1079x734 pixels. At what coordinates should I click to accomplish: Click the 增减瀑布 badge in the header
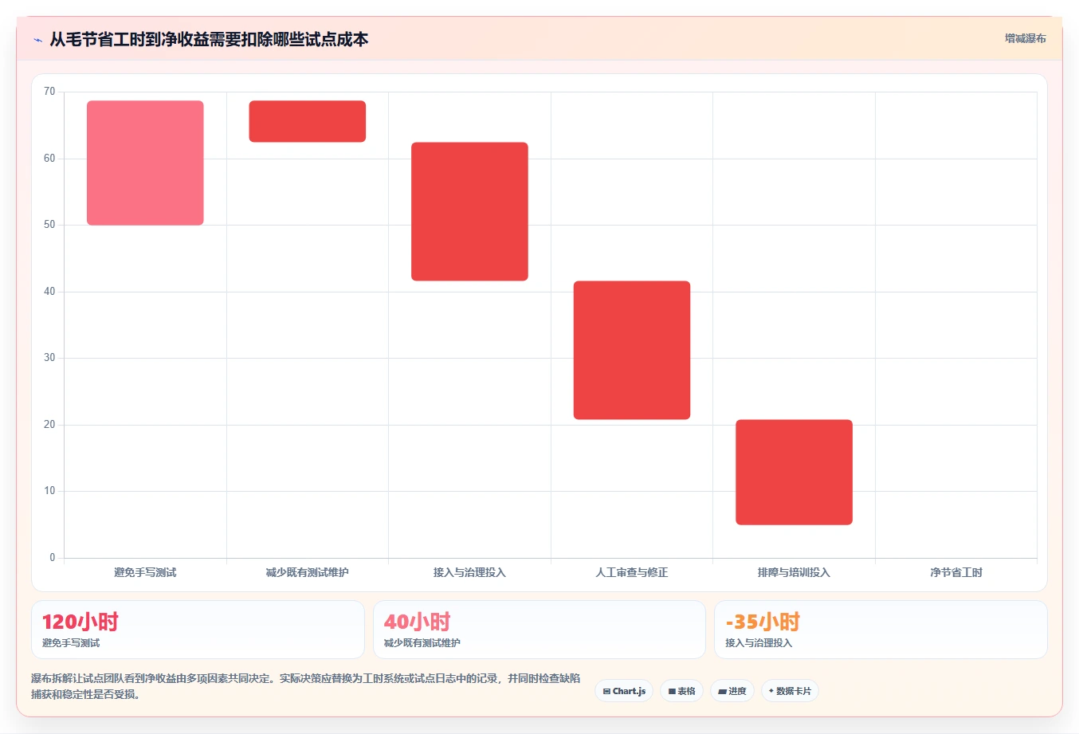pos(1025,38)
